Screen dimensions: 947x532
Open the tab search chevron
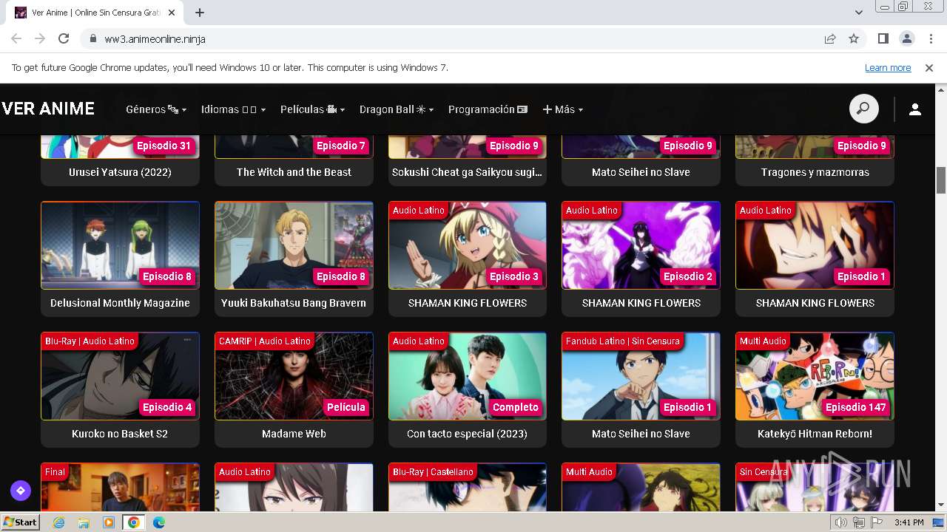[x=859, y=13]
